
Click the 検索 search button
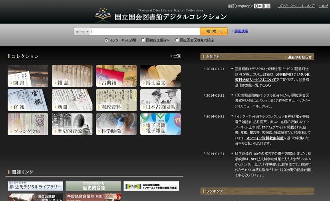click(214, 31)
